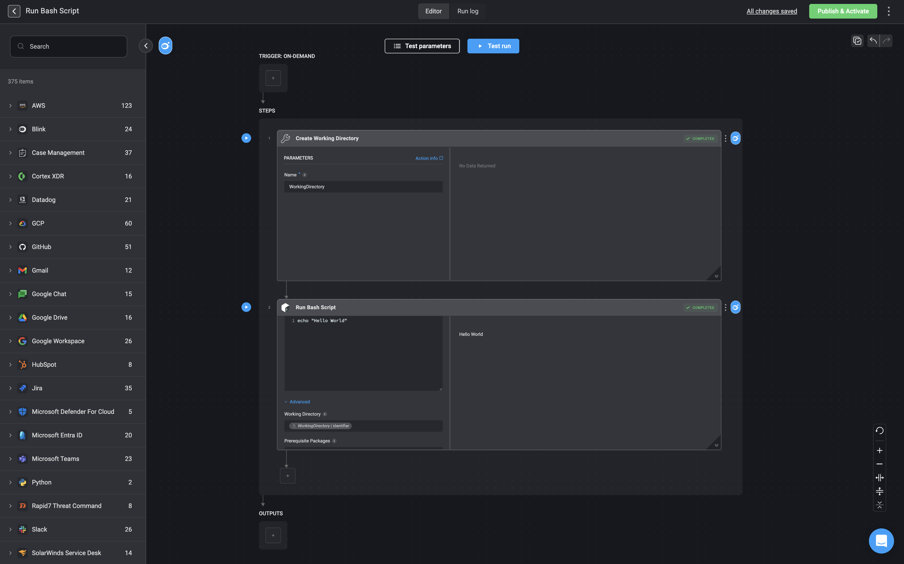Click the Name field info icon
The width and height of the screenshot is (904, 564).
pos(304,175)
